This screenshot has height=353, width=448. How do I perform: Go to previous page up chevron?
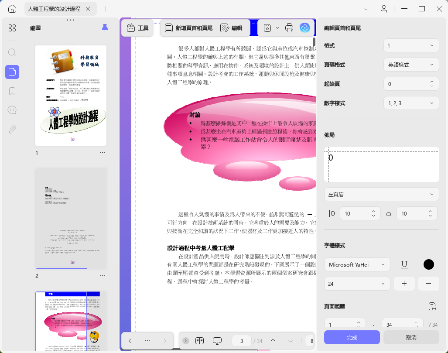point(273,341)
